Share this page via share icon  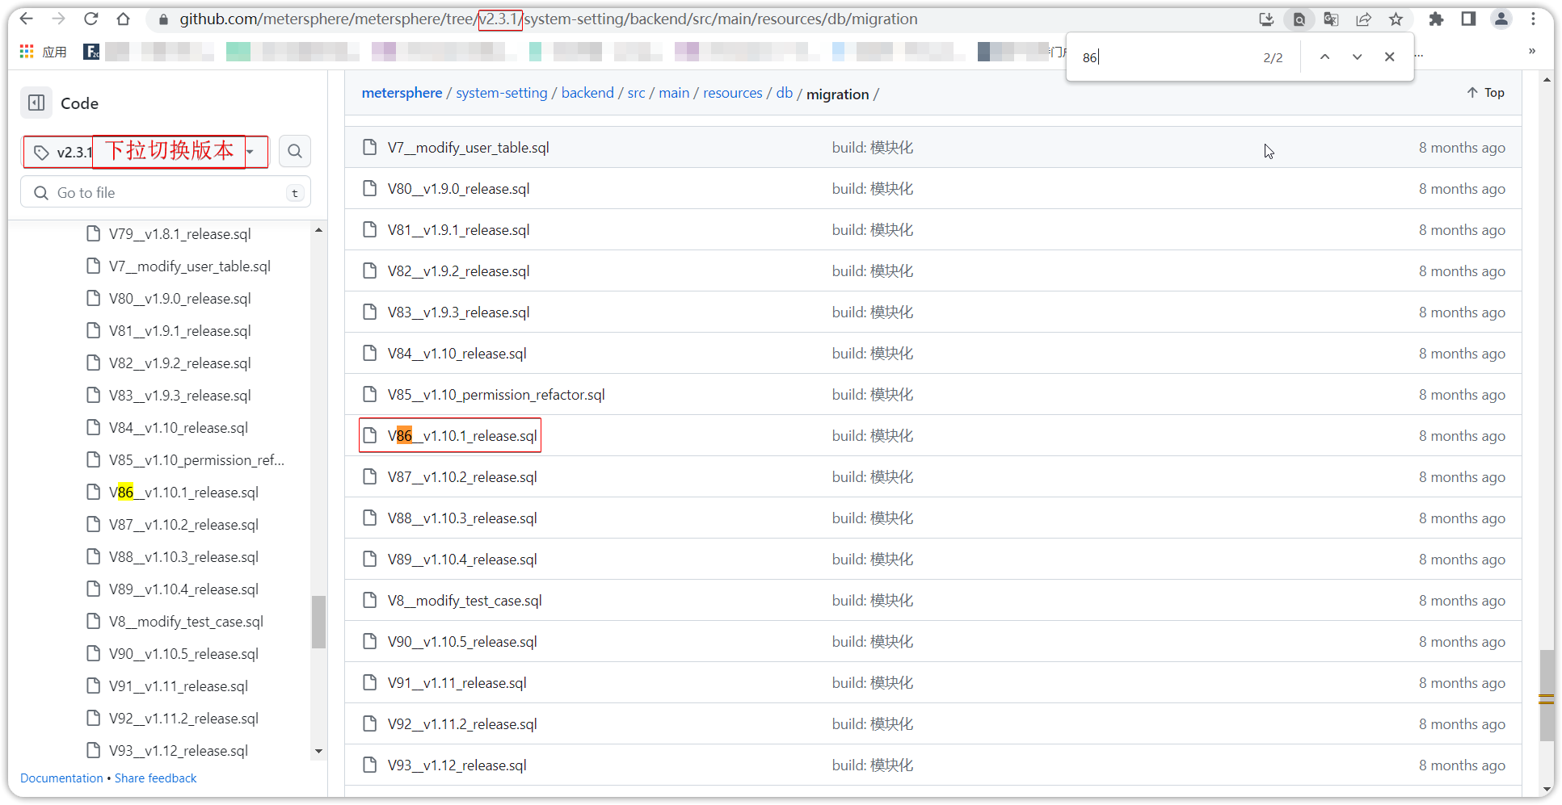(x=1363, y=19)
